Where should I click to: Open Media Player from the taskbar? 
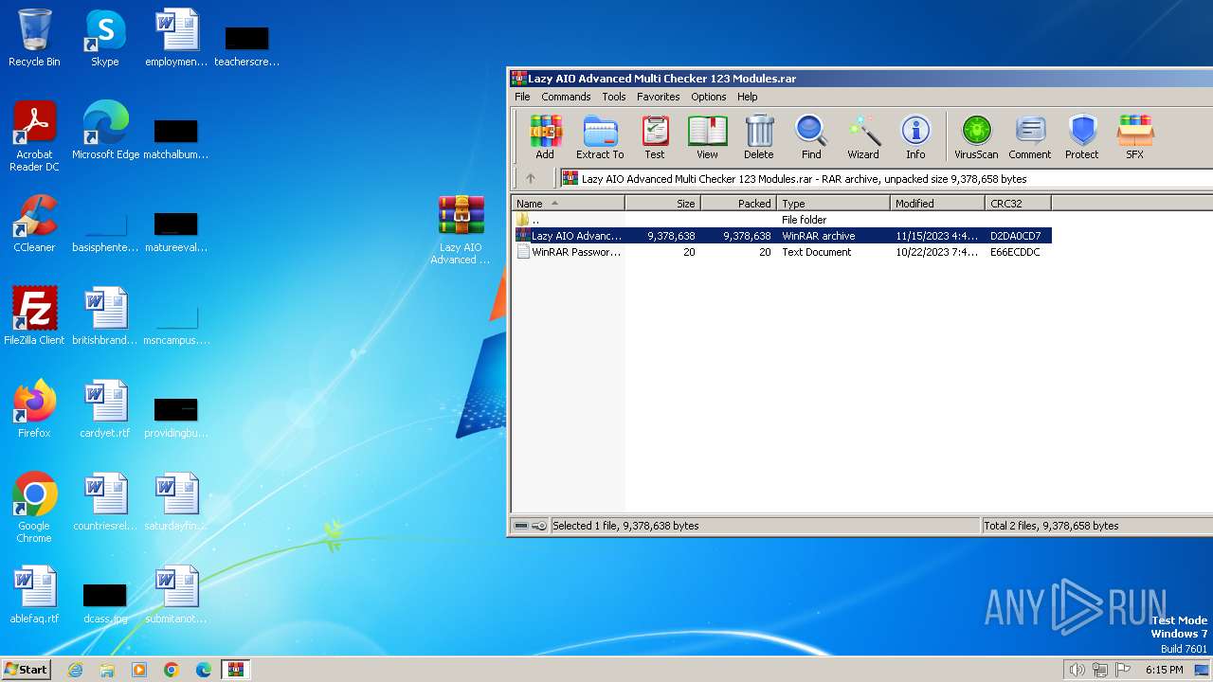(x=139, y=670)
